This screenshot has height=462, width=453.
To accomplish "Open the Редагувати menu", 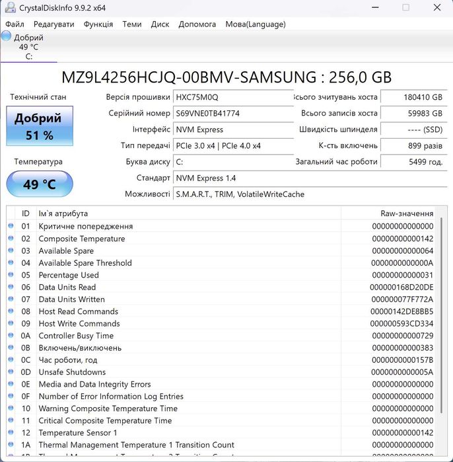I will click(x=54, y=24).
